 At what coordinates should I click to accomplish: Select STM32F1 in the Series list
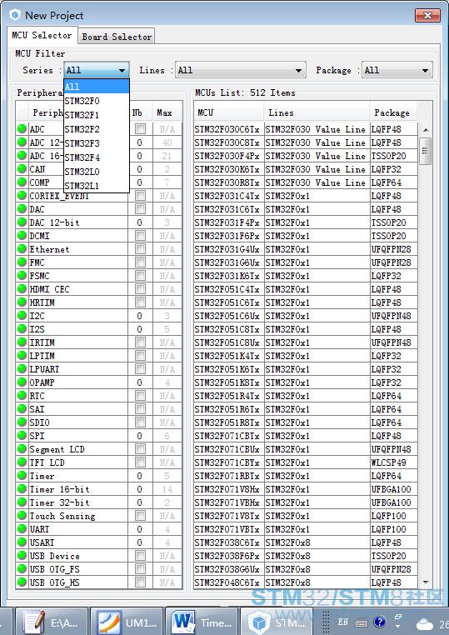pyautogui.click(x=97, y=115)
